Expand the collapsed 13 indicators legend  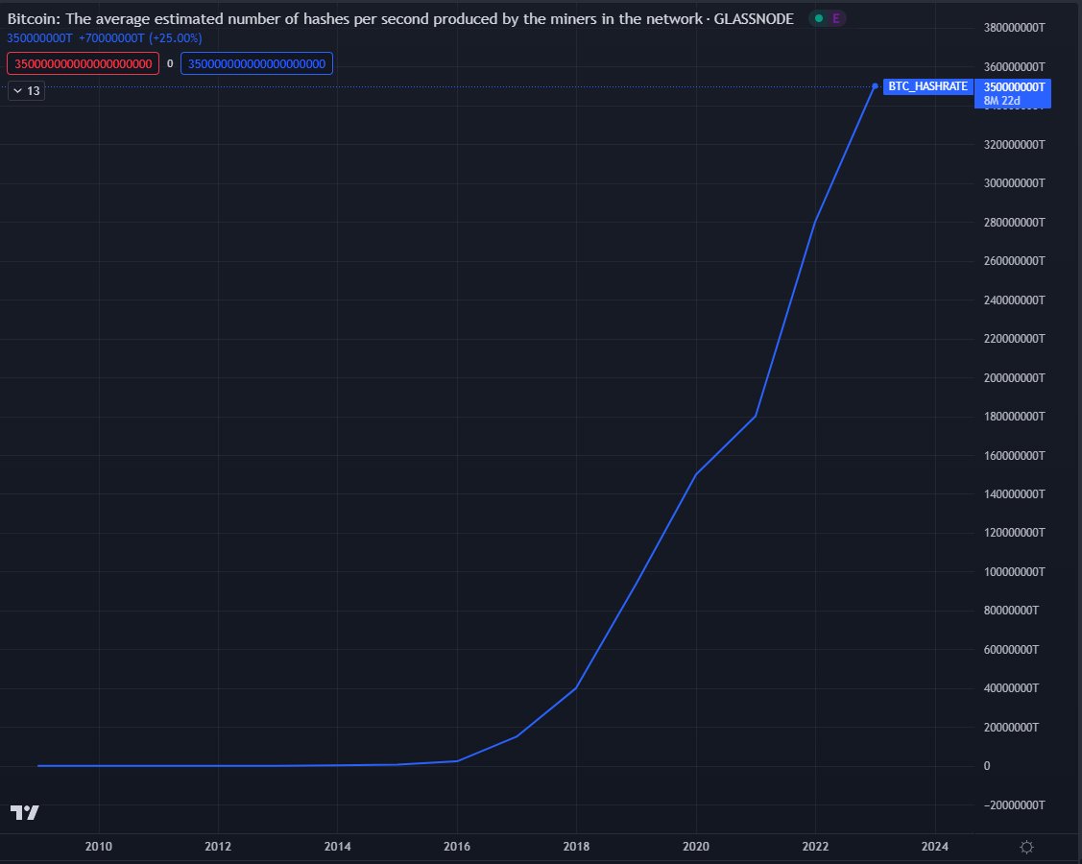click(28, 90)
